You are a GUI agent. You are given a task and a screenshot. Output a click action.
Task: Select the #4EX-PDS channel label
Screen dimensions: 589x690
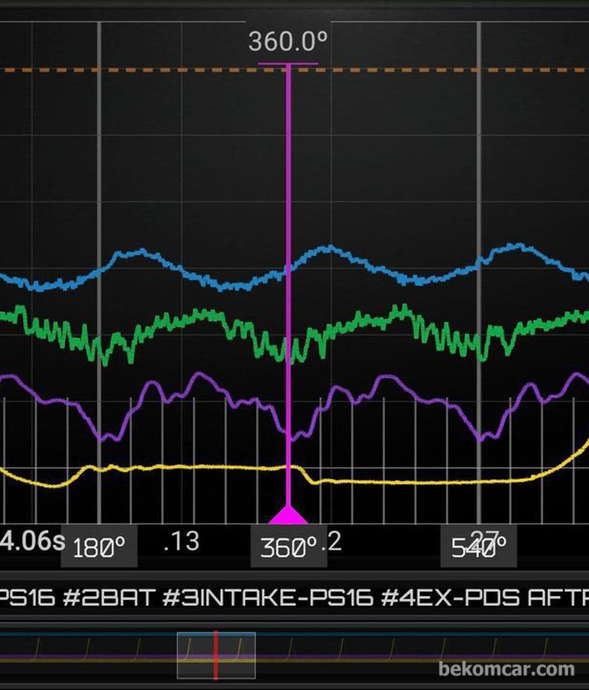click(x=450, y=597)
